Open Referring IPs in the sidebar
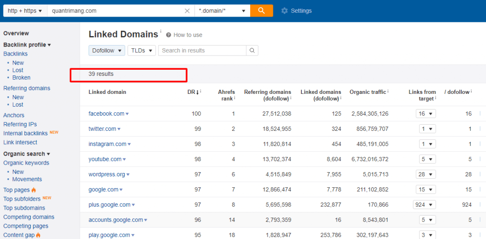This screenshot has height=239, width=486. point(20,124)
